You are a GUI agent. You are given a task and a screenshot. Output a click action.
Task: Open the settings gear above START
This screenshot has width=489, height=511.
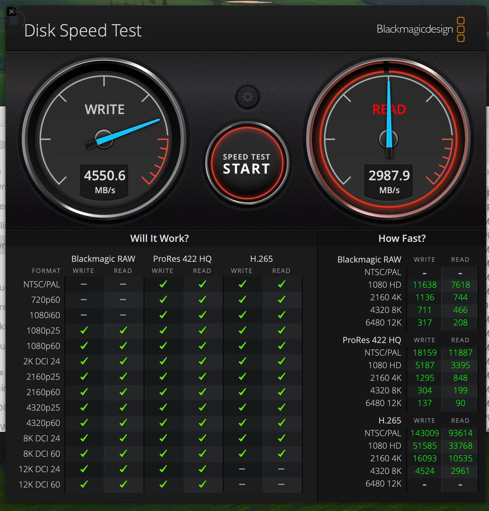247,97
